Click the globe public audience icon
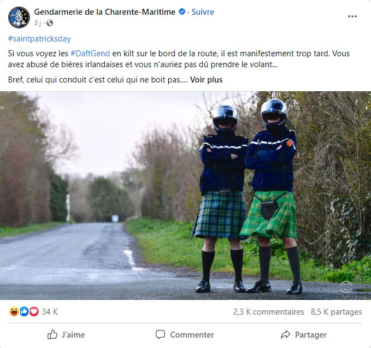This screenshot has width=371, height=348. pyautogui.click(x=50, y=23)
